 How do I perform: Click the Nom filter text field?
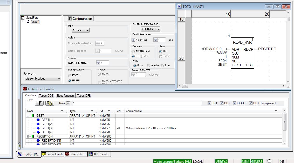pyautogui.click(x=137, y=103)
